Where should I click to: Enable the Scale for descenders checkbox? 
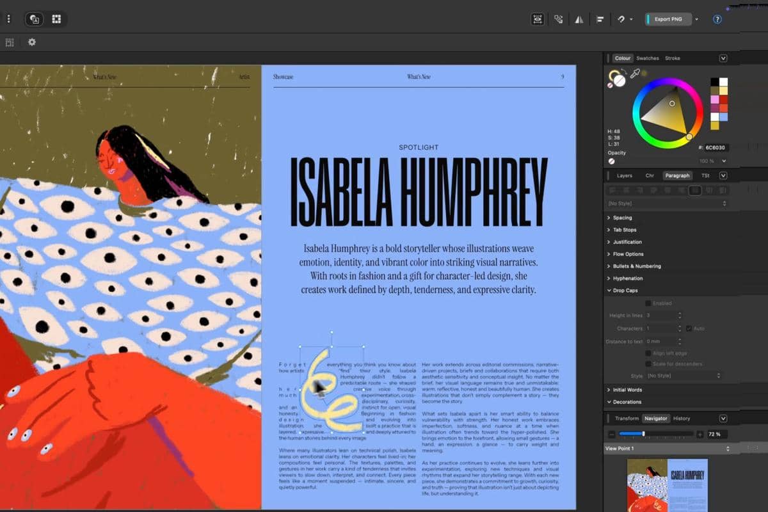pos(648,364)
